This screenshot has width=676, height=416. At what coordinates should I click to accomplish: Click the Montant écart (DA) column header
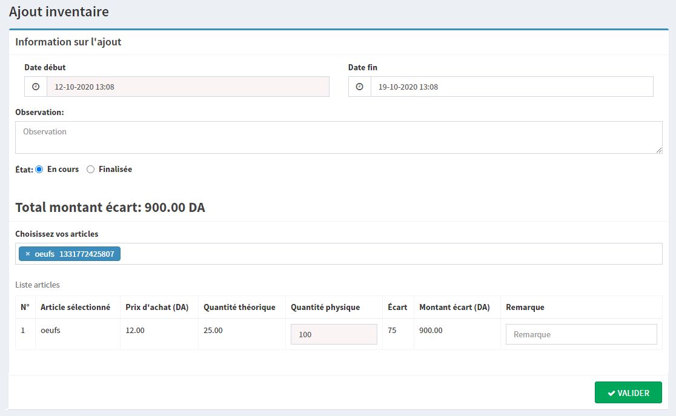pyautogui.click(x=454, y=307)
